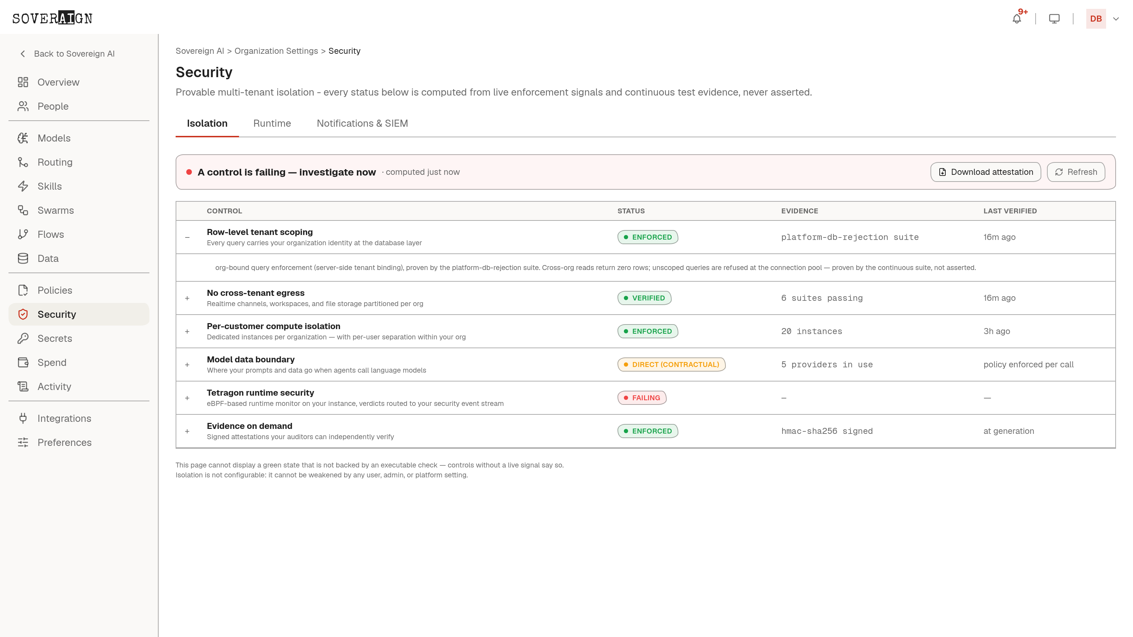Image resolution: width=1133 pixels, height=637 pixels.
Task: Click the Refresh button
Action: [1076, 172]
